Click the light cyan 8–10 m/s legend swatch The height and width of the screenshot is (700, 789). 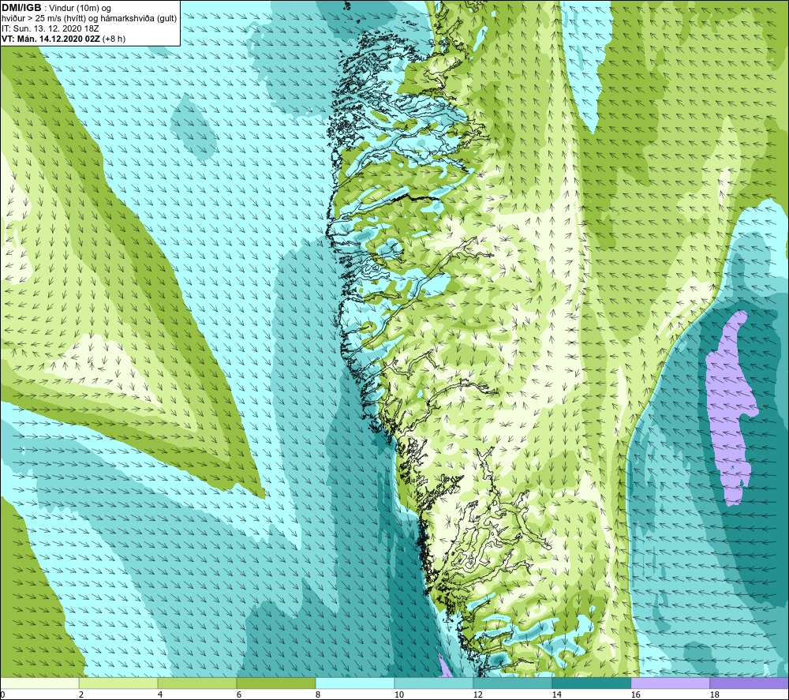pos(355,683)
